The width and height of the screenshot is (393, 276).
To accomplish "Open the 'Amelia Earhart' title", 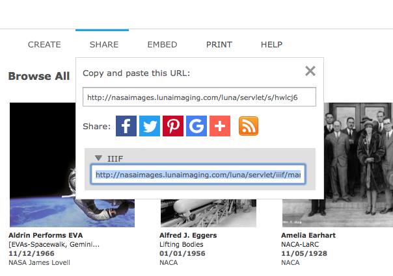I will (308, 235).
